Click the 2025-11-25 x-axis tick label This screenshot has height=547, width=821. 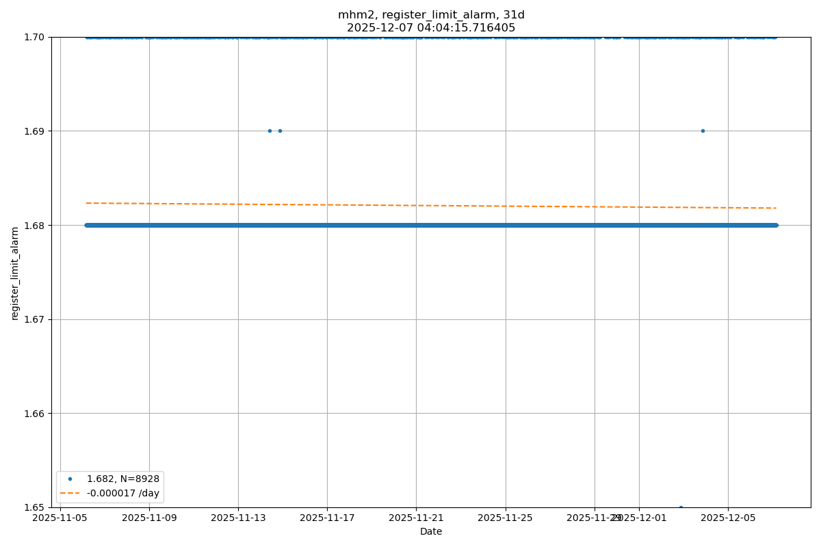pos(505,518)
